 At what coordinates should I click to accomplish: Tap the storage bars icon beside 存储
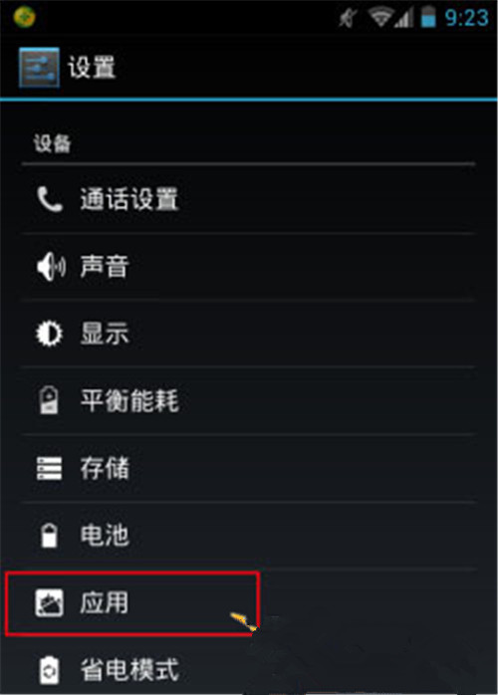(x=49, y=468)
